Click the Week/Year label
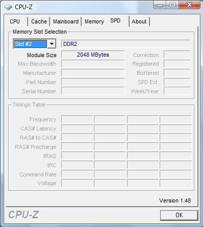The width and height of the screenshot is (203, 227). tap(145, 92)
